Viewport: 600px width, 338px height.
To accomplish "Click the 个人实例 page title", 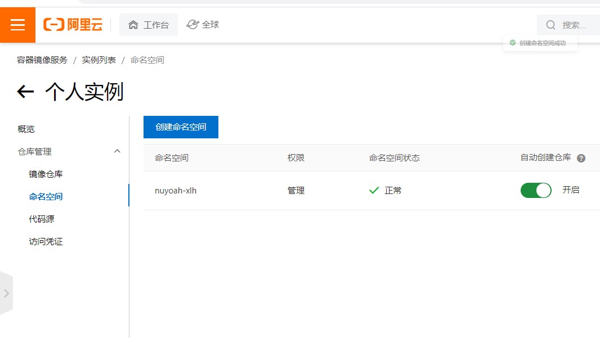I will pos(84,92).
